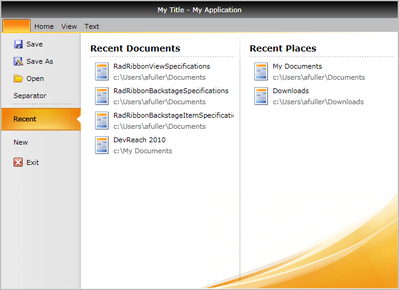Click document icon beside RadRibbonBackstageItemSpecifications
Screen dimensions: 399x290
click(x=102, y=121)
